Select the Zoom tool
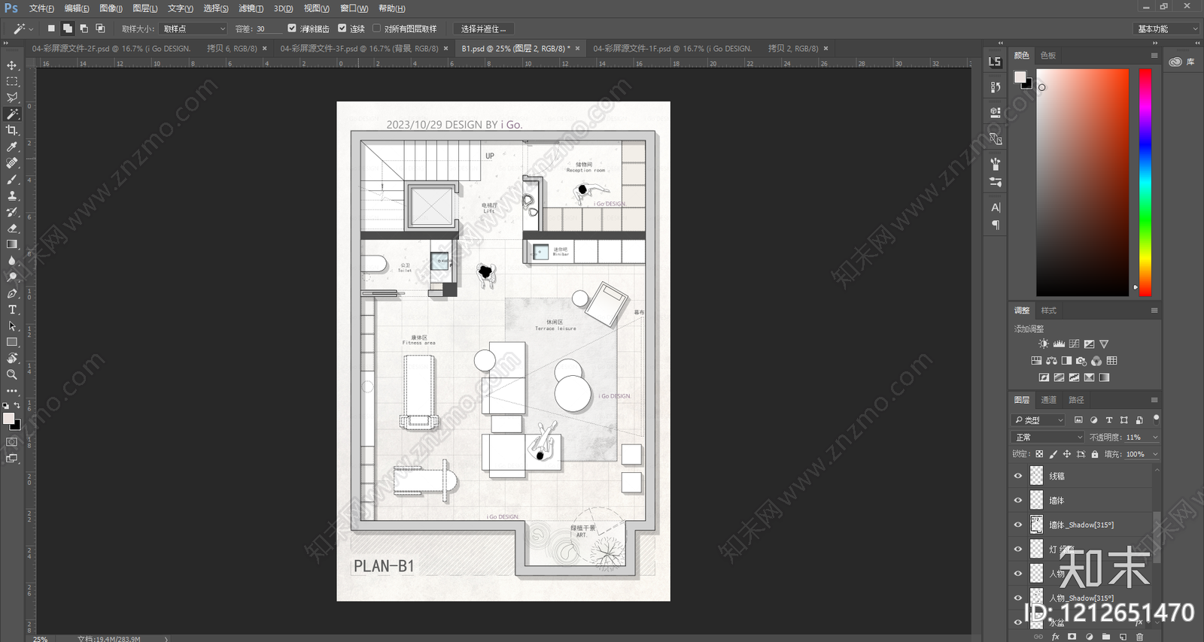The height and width of the screenshot is (642, 1204). pos(12,374)
